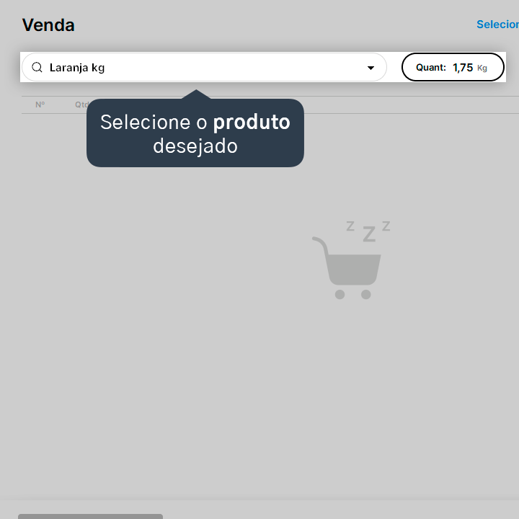This screenshot has height=519, width=519.
Task: Dismiss the 'Selecione o produto desejado' tooltip
Action: [x=195, y=133]
